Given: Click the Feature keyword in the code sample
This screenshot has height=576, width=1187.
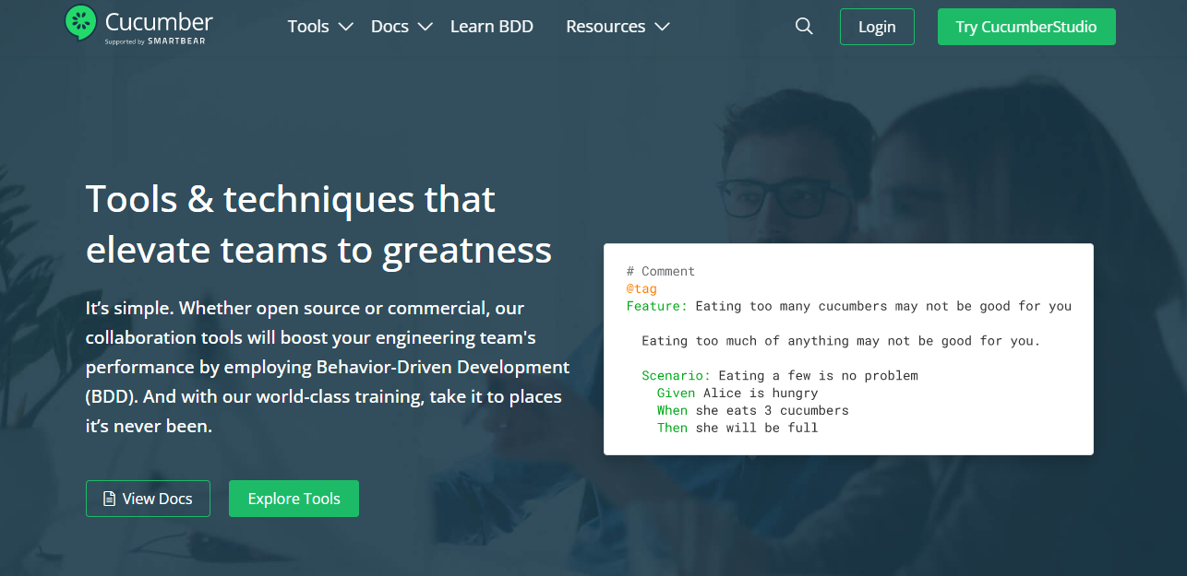Looking at the screenshot, I should pyautogui.click(x=656, y=306).
